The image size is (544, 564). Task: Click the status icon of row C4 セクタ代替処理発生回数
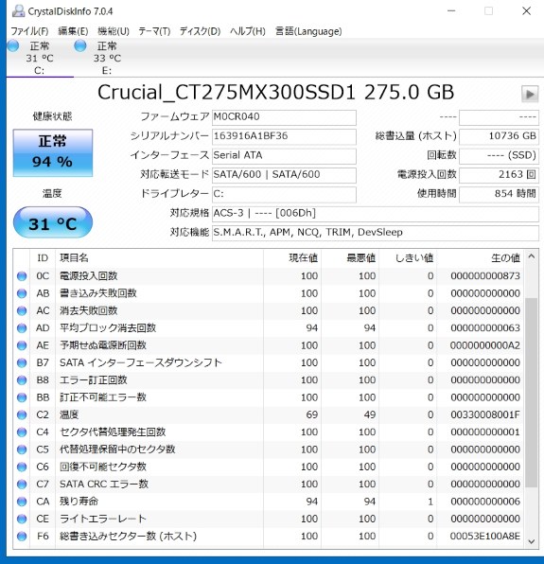22,432
